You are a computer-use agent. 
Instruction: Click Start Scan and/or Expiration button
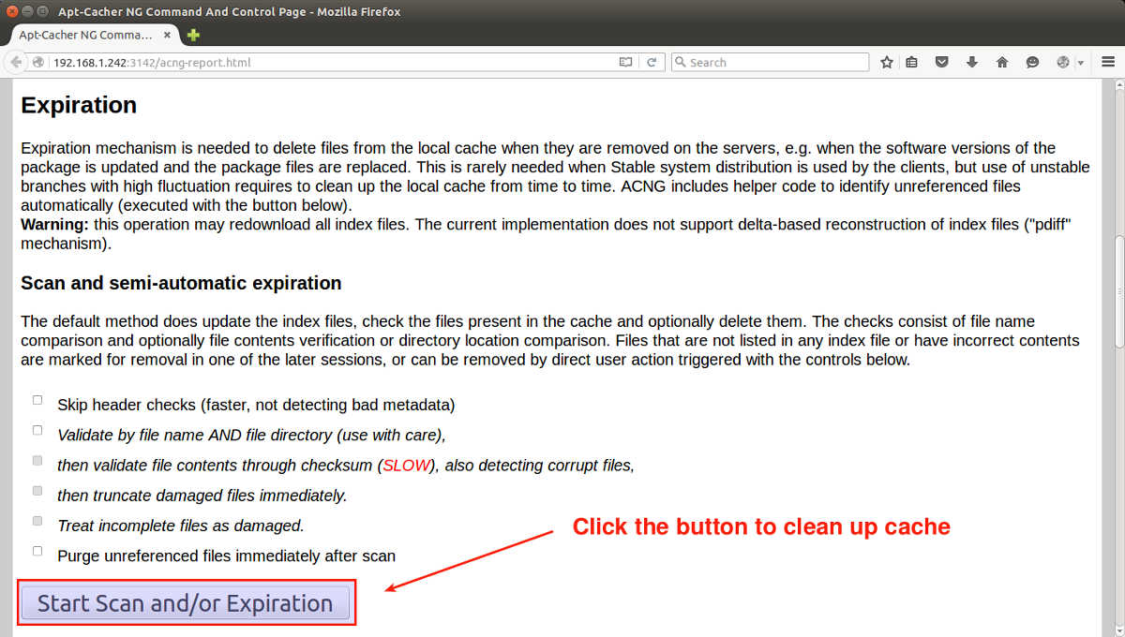point(186,603)
